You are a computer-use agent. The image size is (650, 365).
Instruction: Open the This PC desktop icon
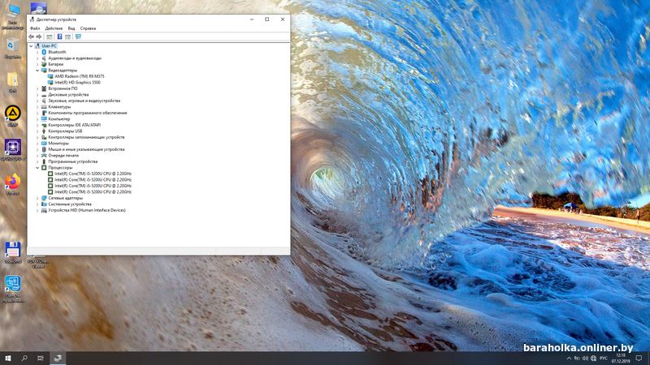point(12,16)
